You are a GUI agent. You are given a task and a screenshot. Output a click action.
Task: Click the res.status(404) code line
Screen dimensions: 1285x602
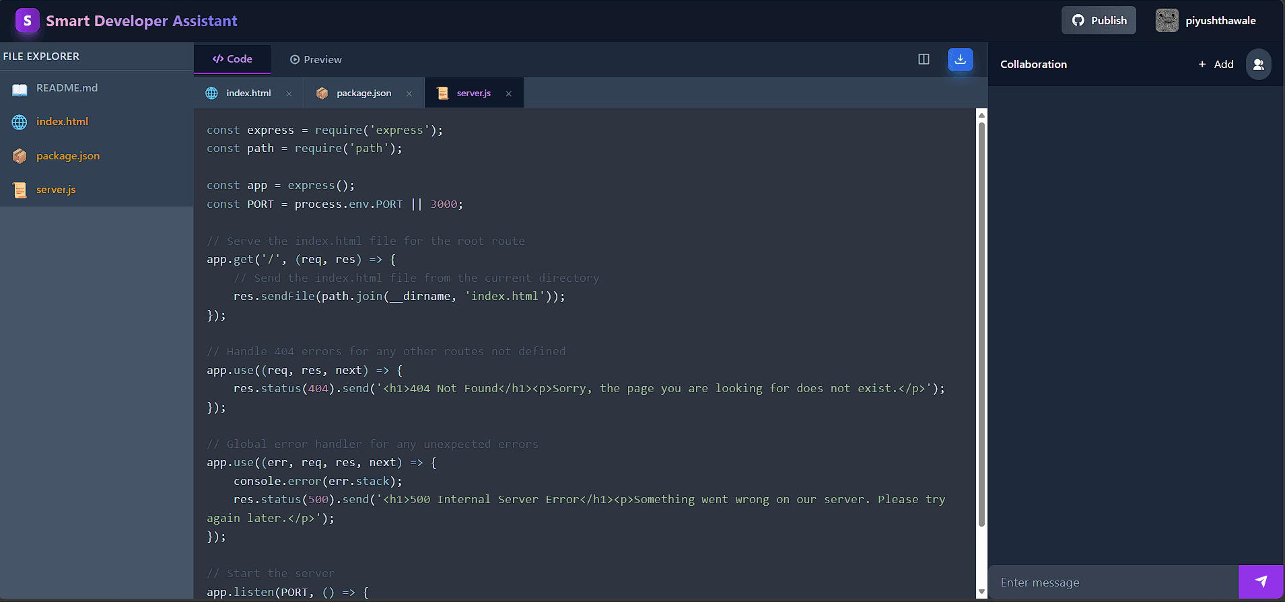tap(589, 389)
